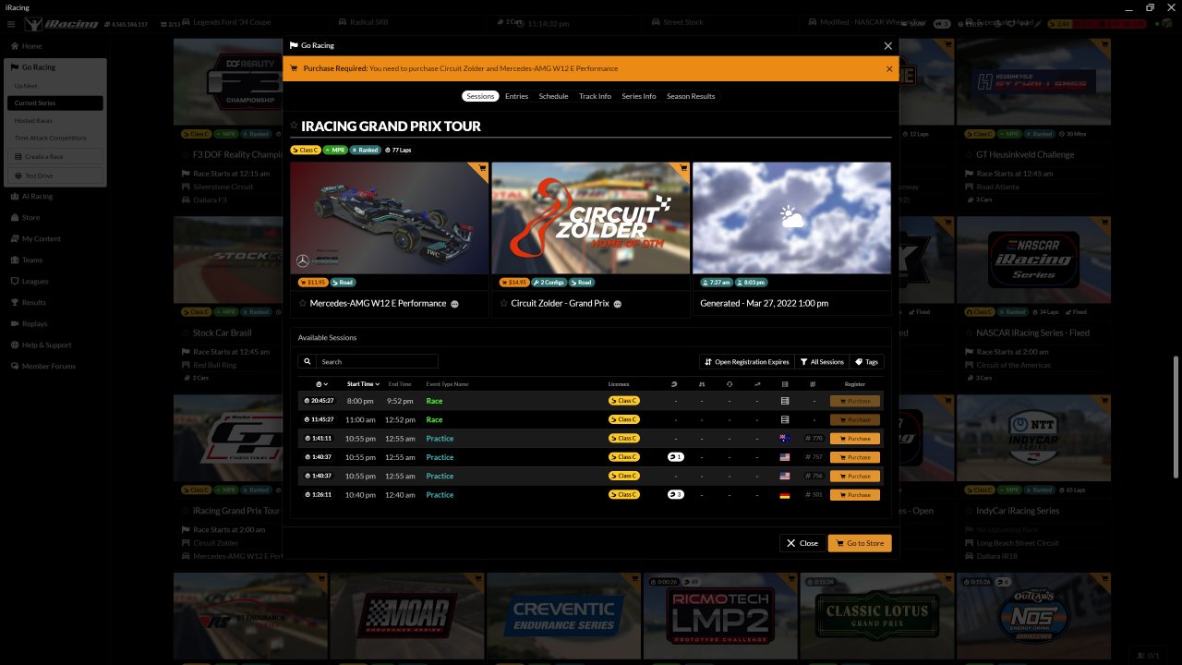Click Purchase for the 11:00 am Race session

coord(855,419)
